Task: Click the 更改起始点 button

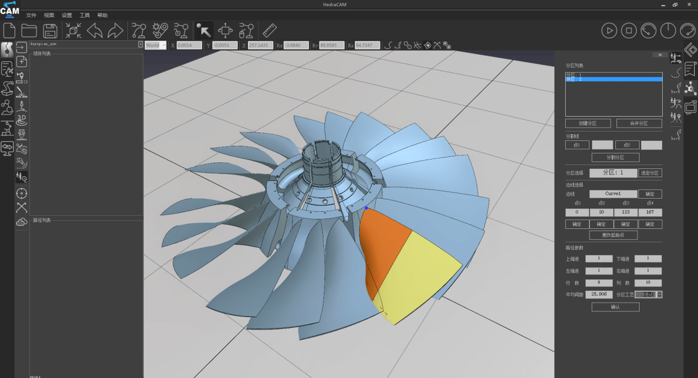Action: [x=613, y=236]
